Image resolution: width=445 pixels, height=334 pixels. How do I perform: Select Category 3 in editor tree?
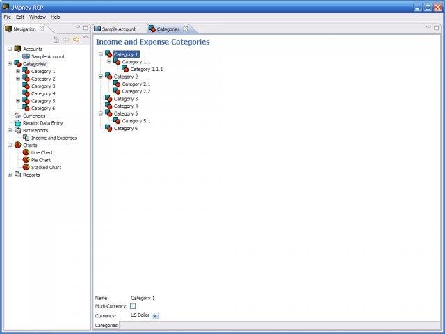pos(126,99)
